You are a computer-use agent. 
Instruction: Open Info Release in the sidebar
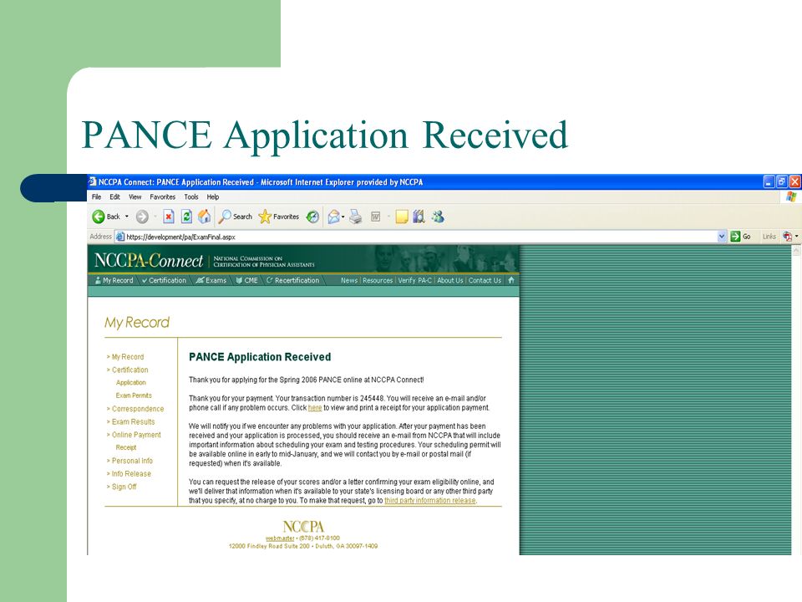[x=131, y=473]
